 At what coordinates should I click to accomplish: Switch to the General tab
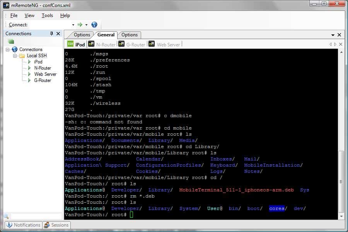tap(106, 35)
